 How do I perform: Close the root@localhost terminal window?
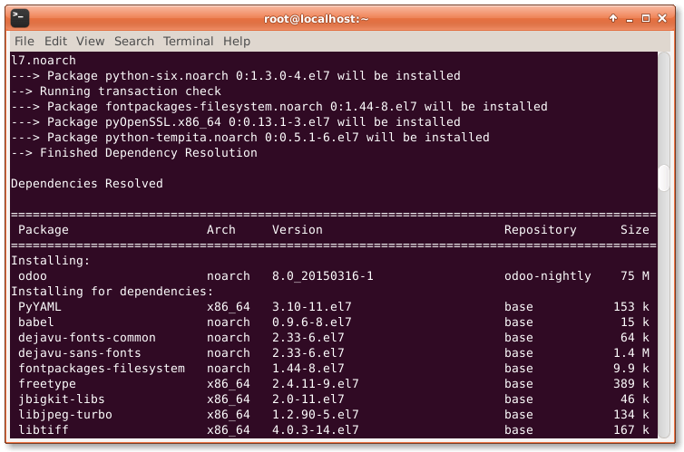pos(663,17)
